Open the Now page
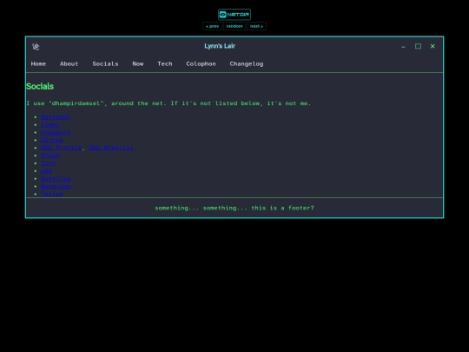 (x=138, y=63)
